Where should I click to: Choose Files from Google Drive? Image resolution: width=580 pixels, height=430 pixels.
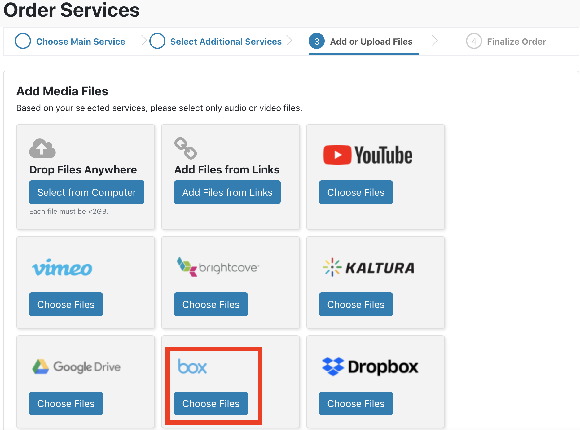coord(66,403)
